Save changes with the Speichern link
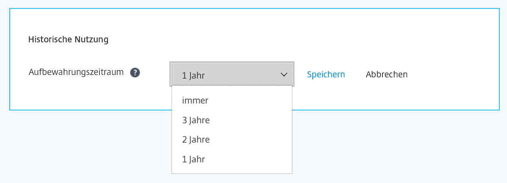Screen dimensions: 507x183 point(326,75)
